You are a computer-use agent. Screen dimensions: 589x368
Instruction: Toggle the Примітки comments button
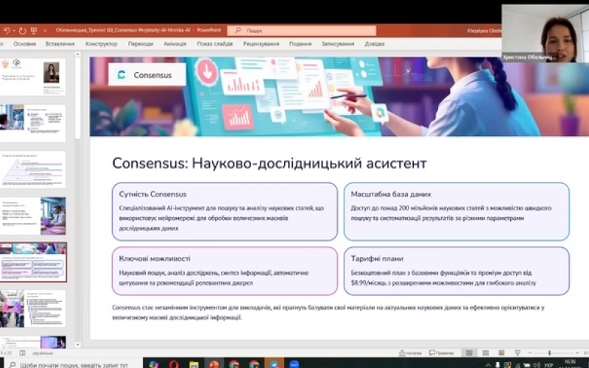[x=442, y=353]
